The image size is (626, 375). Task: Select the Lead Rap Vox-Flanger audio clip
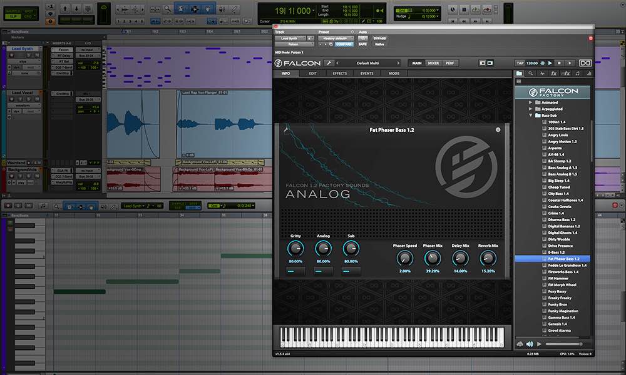[224, 124]
